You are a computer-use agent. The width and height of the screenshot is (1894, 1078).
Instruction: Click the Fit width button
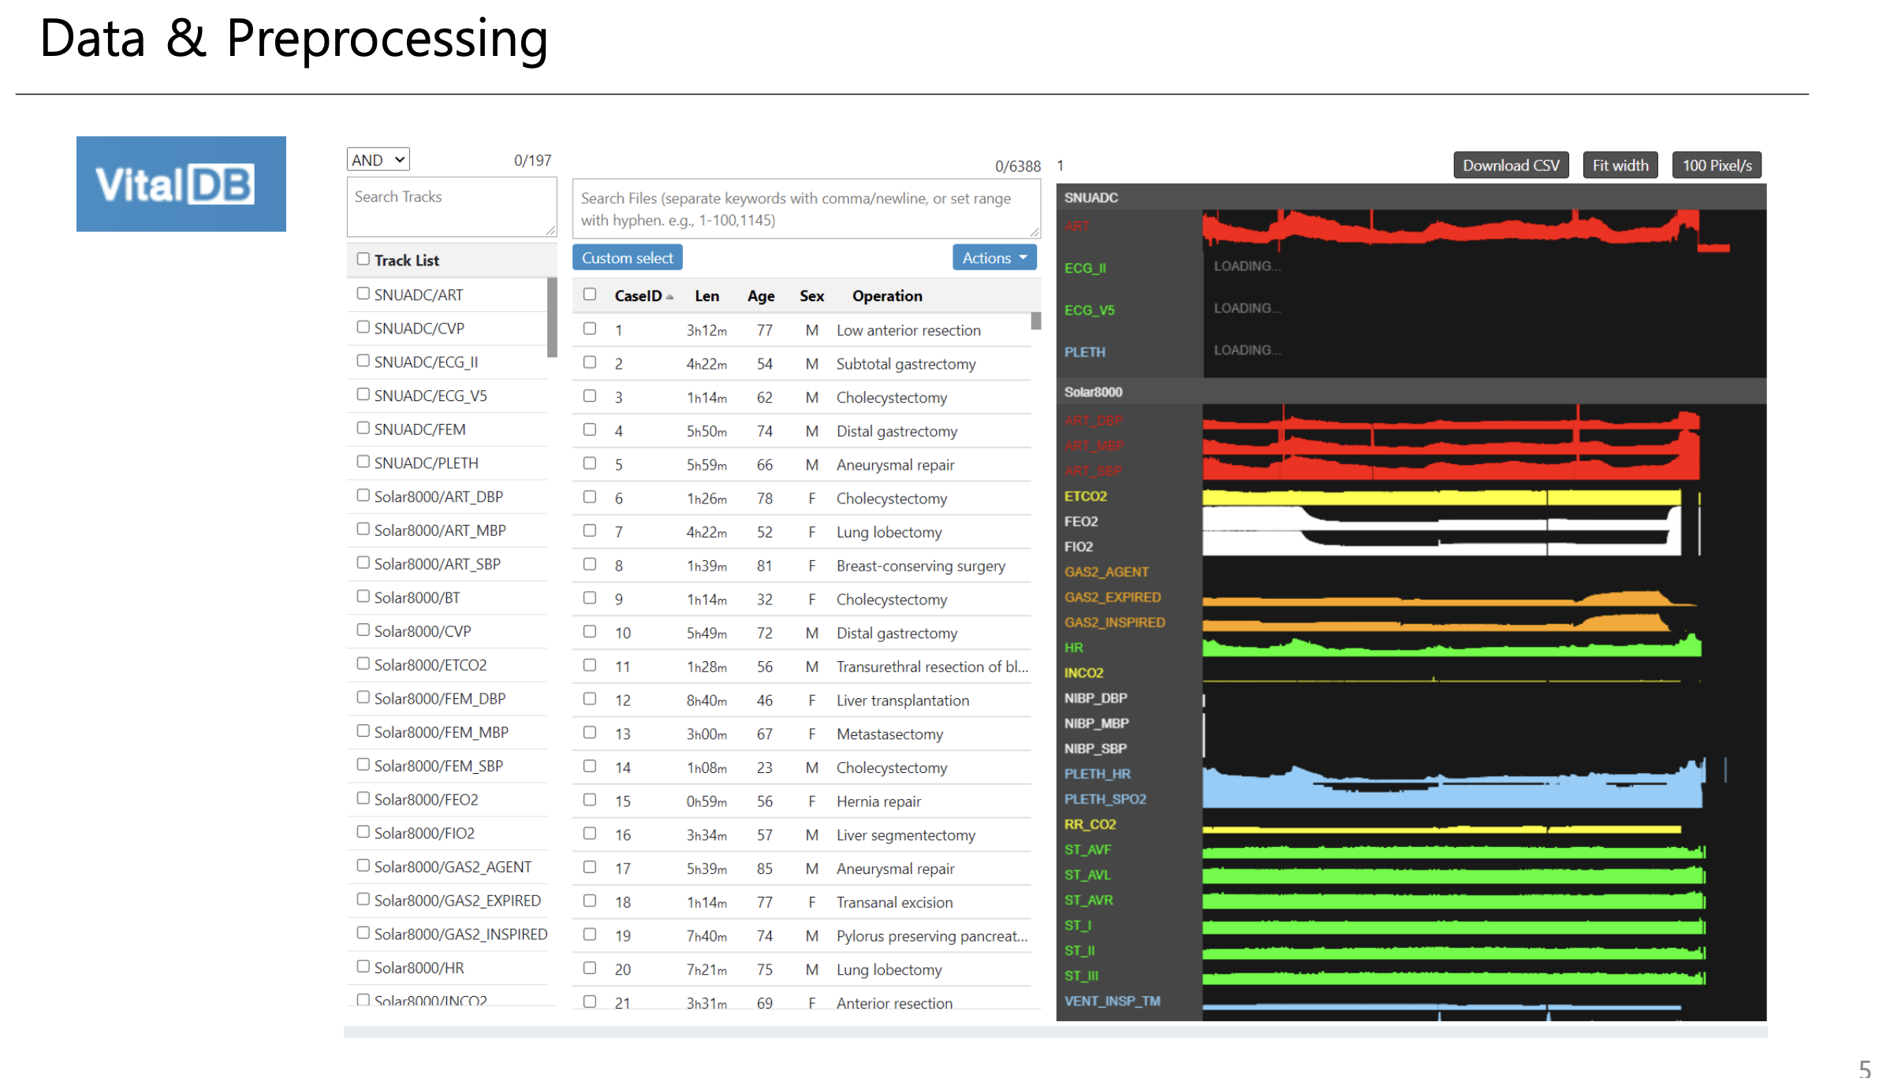point(1620,165)
